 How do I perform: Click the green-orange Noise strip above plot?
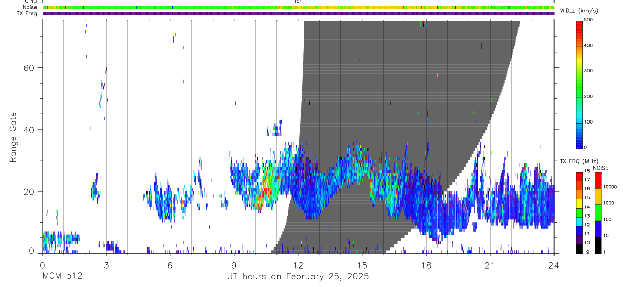(298, 7)
